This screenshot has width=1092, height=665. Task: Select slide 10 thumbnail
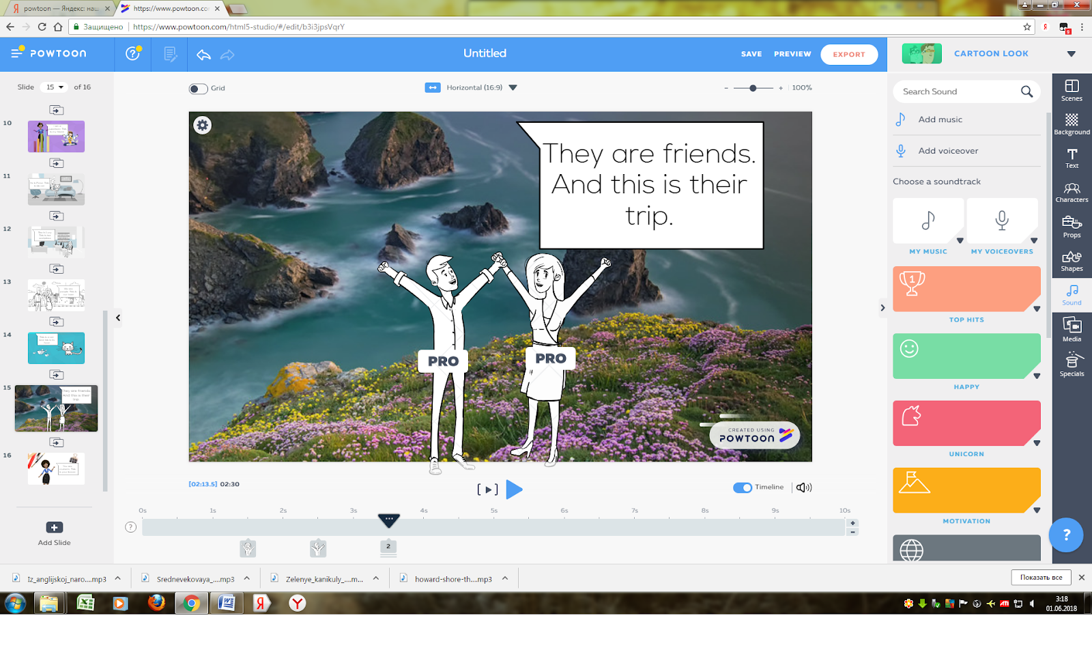tap(56, 137)
